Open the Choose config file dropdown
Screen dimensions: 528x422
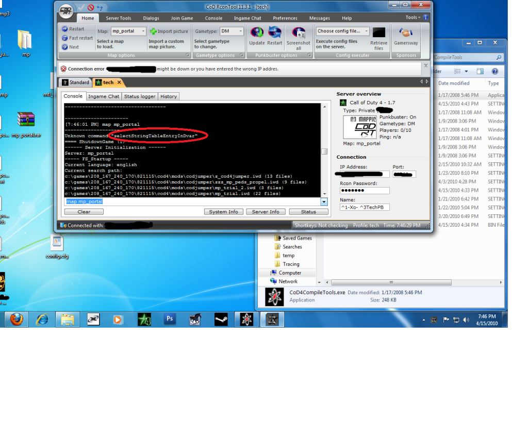tap(367, 31)
